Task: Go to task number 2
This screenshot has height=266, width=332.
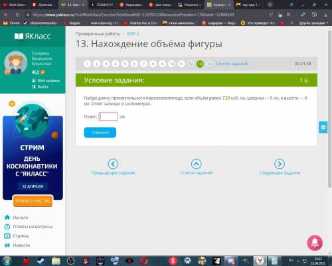Action: [x=97, y=64]
